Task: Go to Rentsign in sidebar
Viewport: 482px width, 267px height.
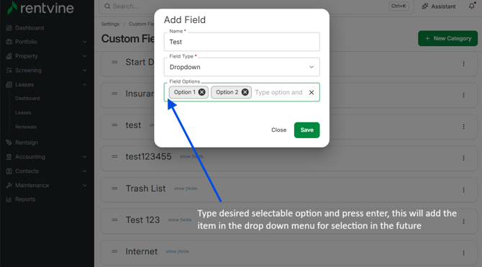Action: pos(27,142)
